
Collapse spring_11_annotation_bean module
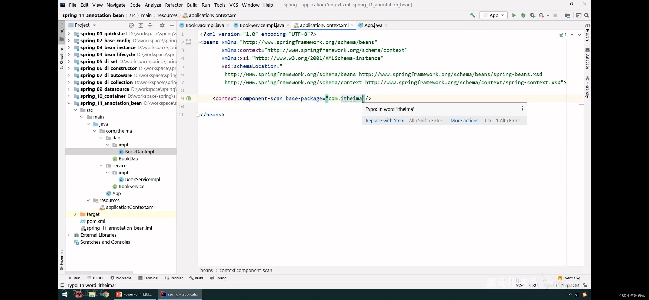point(69,103)
